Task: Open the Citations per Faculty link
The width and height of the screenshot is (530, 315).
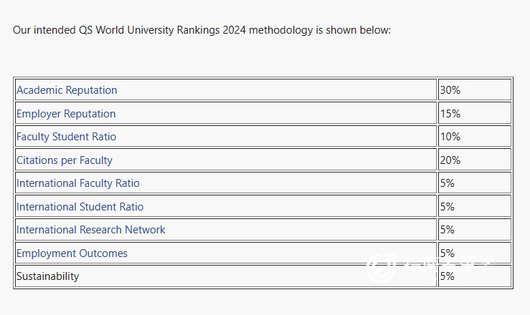Action: pos(65,160)
